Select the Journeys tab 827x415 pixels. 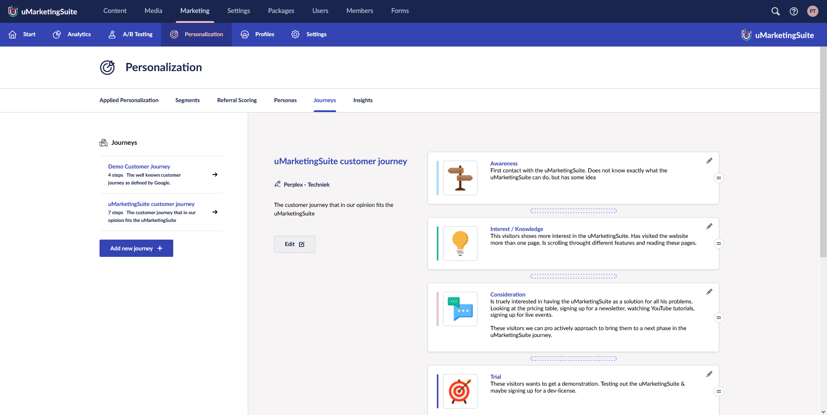coord(325,100)
